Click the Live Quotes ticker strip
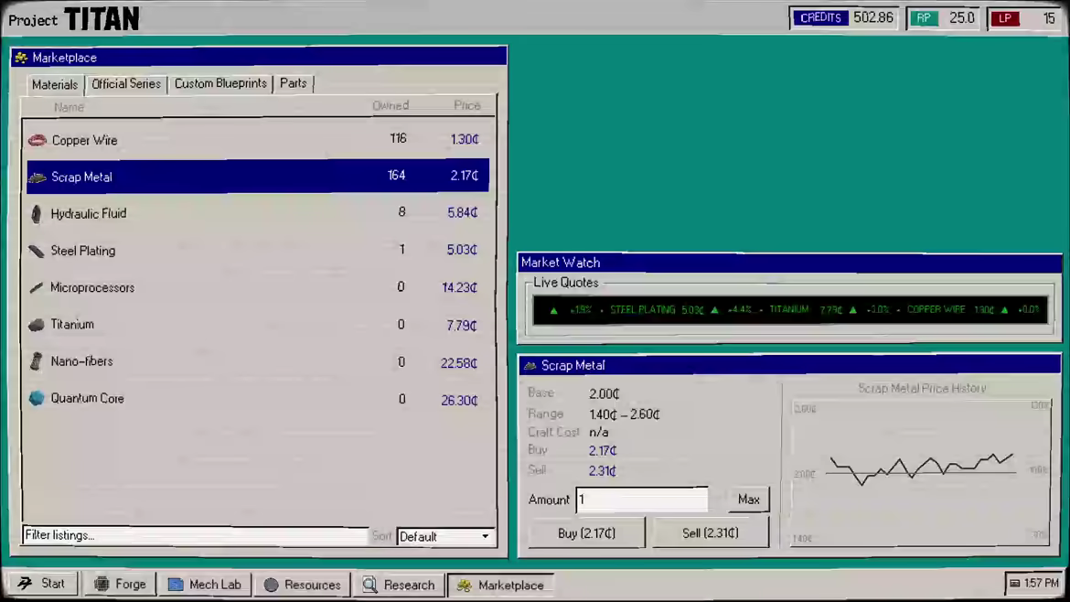The height and width of the screenshot is (602, 1070). [790, 310]
